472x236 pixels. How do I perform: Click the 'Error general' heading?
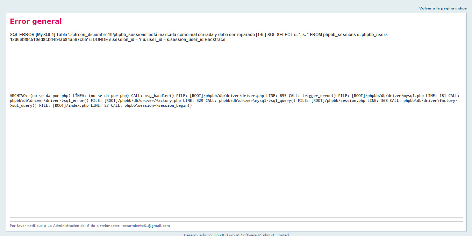[x=36, y=21]
